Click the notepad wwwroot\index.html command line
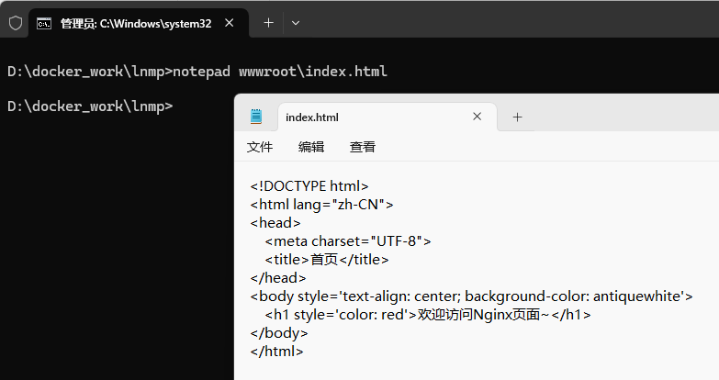Screen dimensions: 719x380 (197, 72)
